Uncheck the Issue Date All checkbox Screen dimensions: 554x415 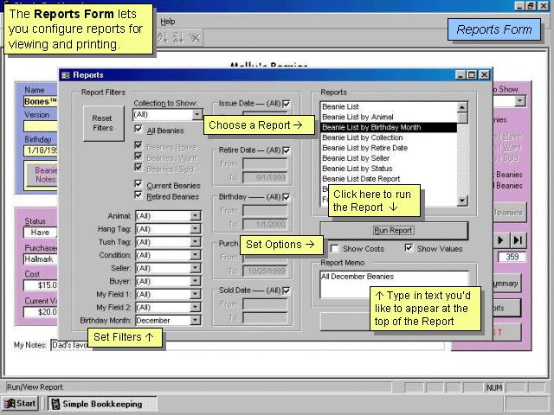click(286, 105)
